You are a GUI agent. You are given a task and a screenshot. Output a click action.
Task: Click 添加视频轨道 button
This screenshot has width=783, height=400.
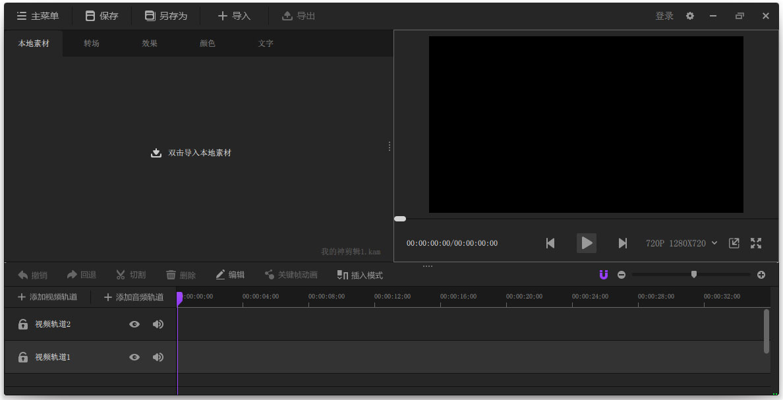[47, 297]
